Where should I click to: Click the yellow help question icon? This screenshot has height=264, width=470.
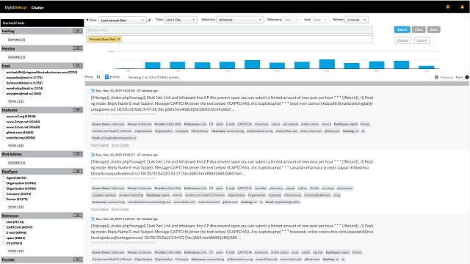[x=448, y=7]
